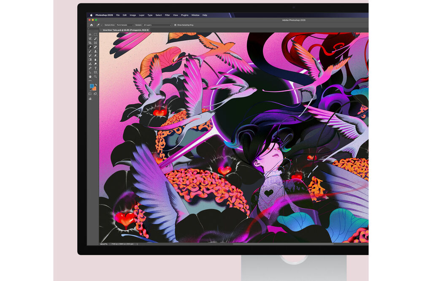Click the blue foreground color swatch

[91, 86]
